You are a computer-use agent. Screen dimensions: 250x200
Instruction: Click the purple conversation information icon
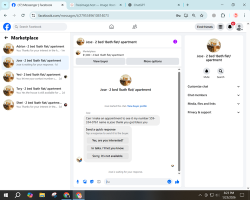click(x=175, y=41)
